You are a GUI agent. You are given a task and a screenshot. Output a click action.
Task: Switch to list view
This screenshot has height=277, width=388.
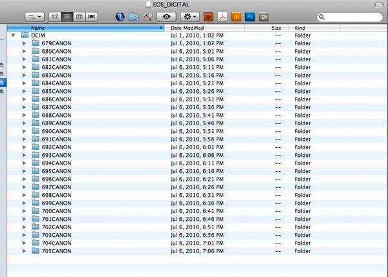coord(67,17)
